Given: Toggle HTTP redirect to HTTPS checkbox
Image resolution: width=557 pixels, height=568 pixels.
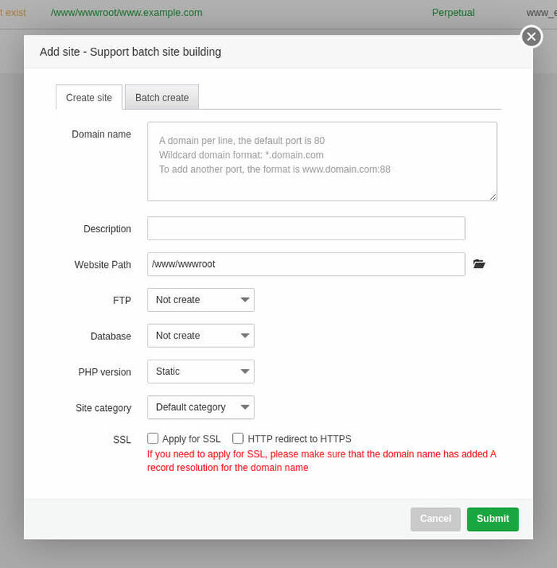Looking at the screenshot, I should (x=237, y=438).
